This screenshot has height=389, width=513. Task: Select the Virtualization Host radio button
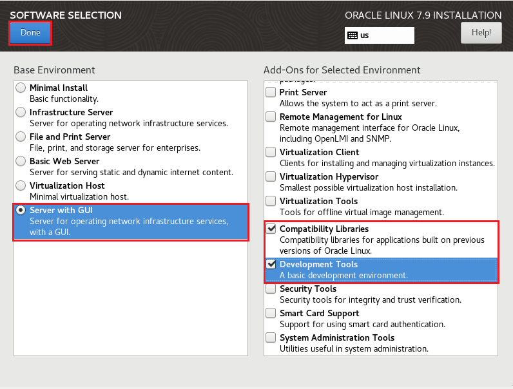click(21, 185)
